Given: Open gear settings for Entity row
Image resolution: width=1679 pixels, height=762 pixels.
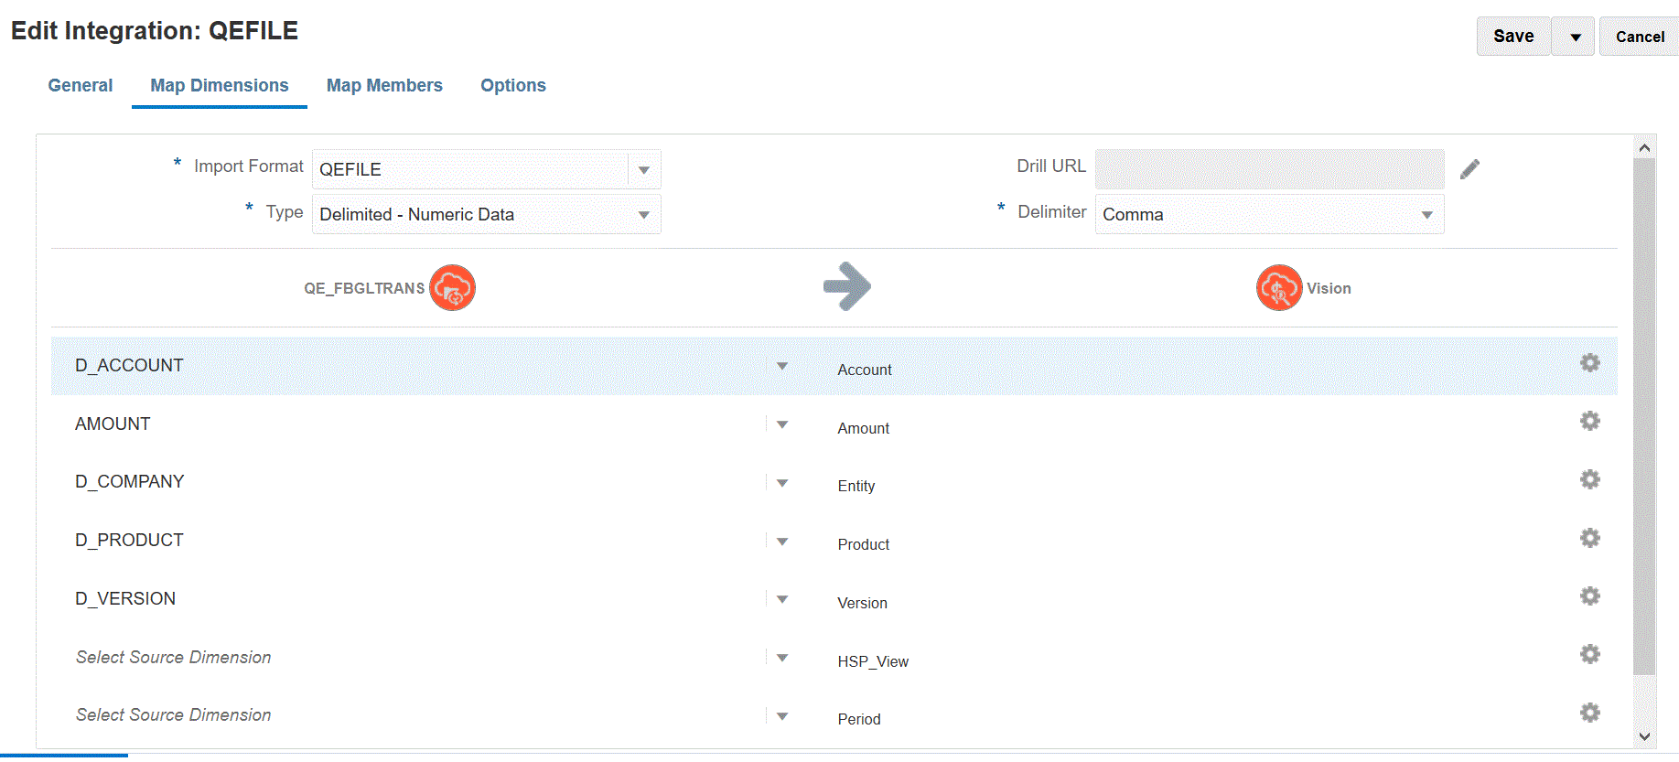Looking at the screenshot, I should pyautogui.click(x=1589, y=479).
